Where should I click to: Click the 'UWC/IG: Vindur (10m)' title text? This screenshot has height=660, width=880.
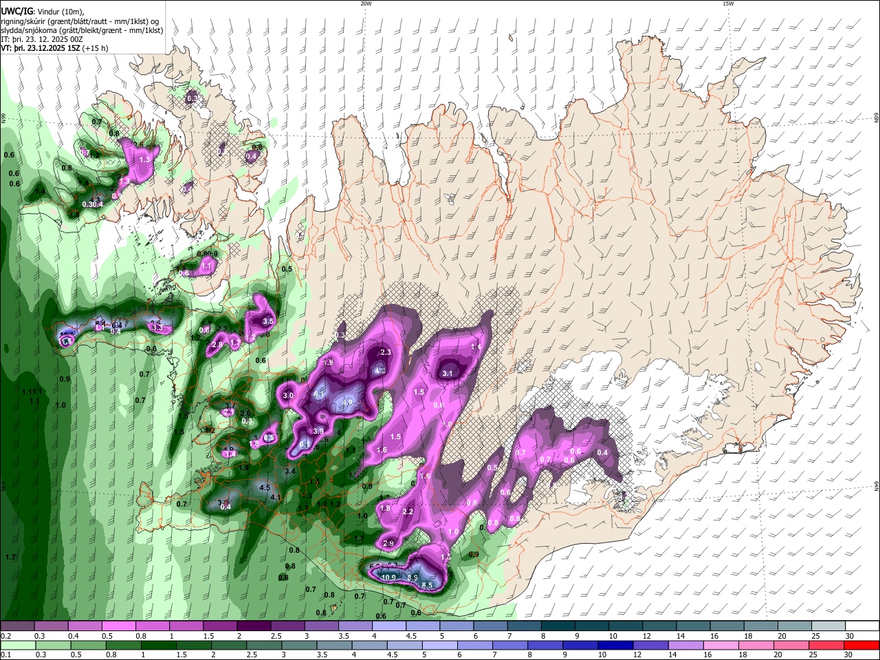pos(41,11)
